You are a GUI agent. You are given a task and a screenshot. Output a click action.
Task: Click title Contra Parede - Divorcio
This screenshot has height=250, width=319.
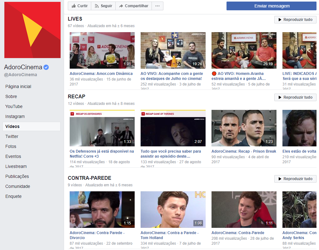(x=97, y=235)
